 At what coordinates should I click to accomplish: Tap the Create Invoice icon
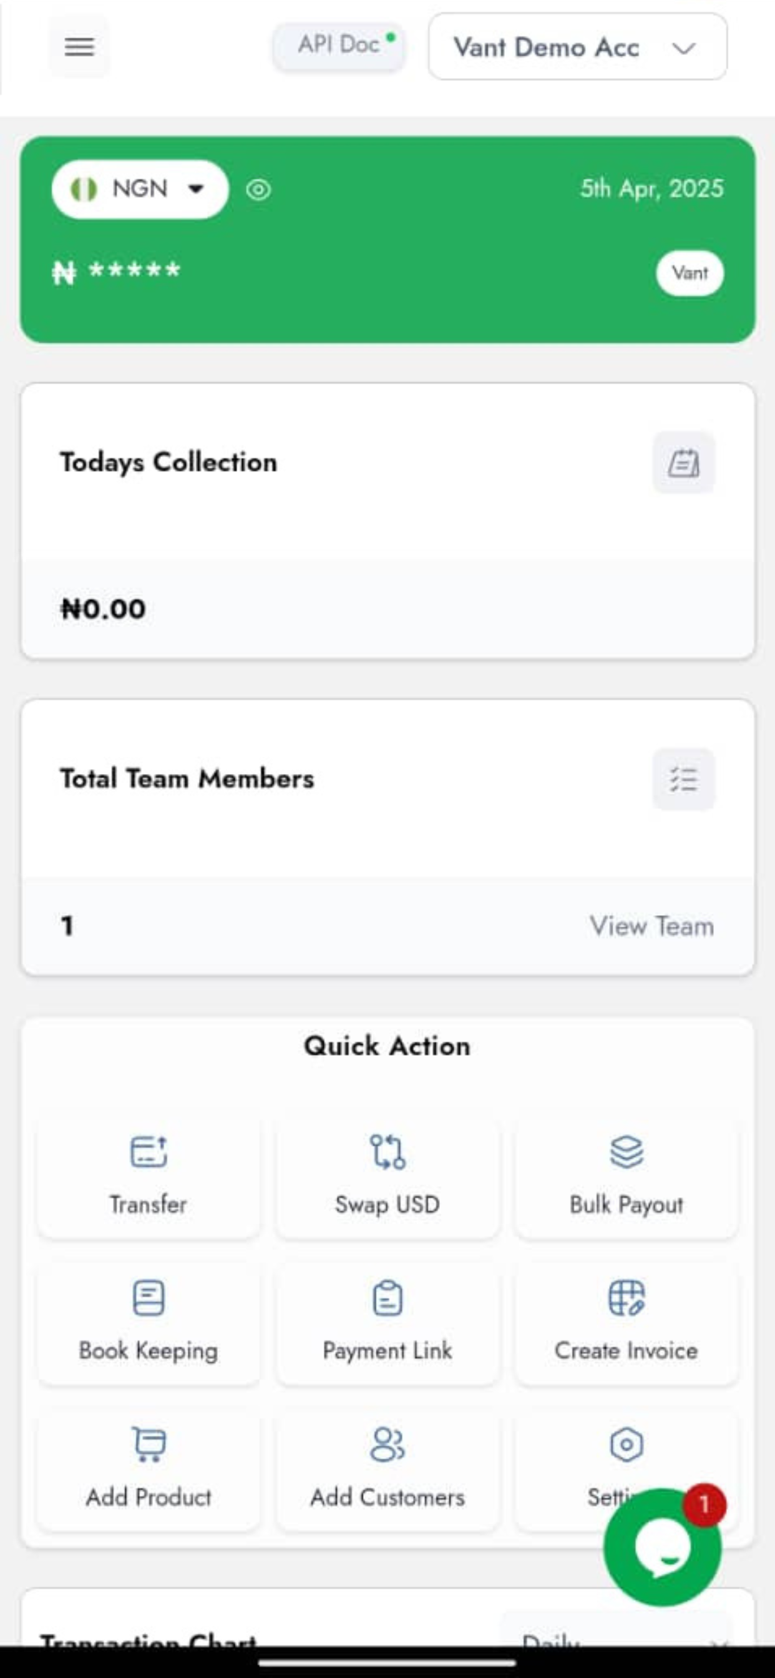click(626, 1298)
